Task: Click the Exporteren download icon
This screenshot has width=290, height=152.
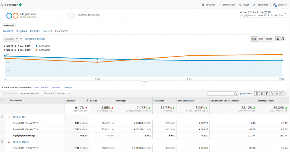Action: (220, 5)
